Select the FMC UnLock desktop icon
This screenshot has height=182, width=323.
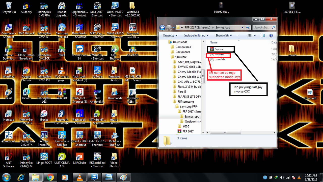tap(26, 29)
